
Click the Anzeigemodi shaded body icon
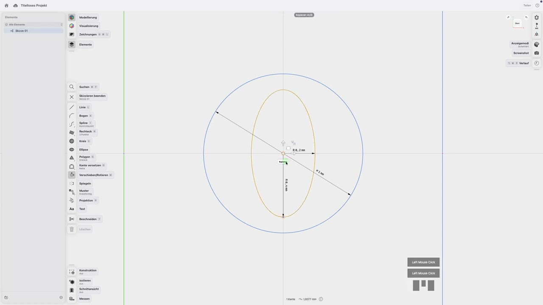tap(537, 44)
